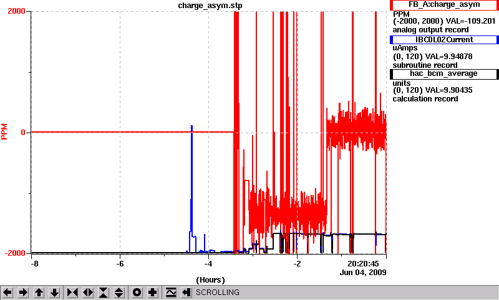The image size is (499, 300).
Task: Click the return-to-scrolling left arrow icon
Action: click(187, 293)
